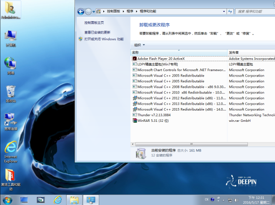Select Visual C++ 2012 Redistributable (x86)
This screenshot has height=205, width=275.
pyautogui.click(x=182, y=98)
